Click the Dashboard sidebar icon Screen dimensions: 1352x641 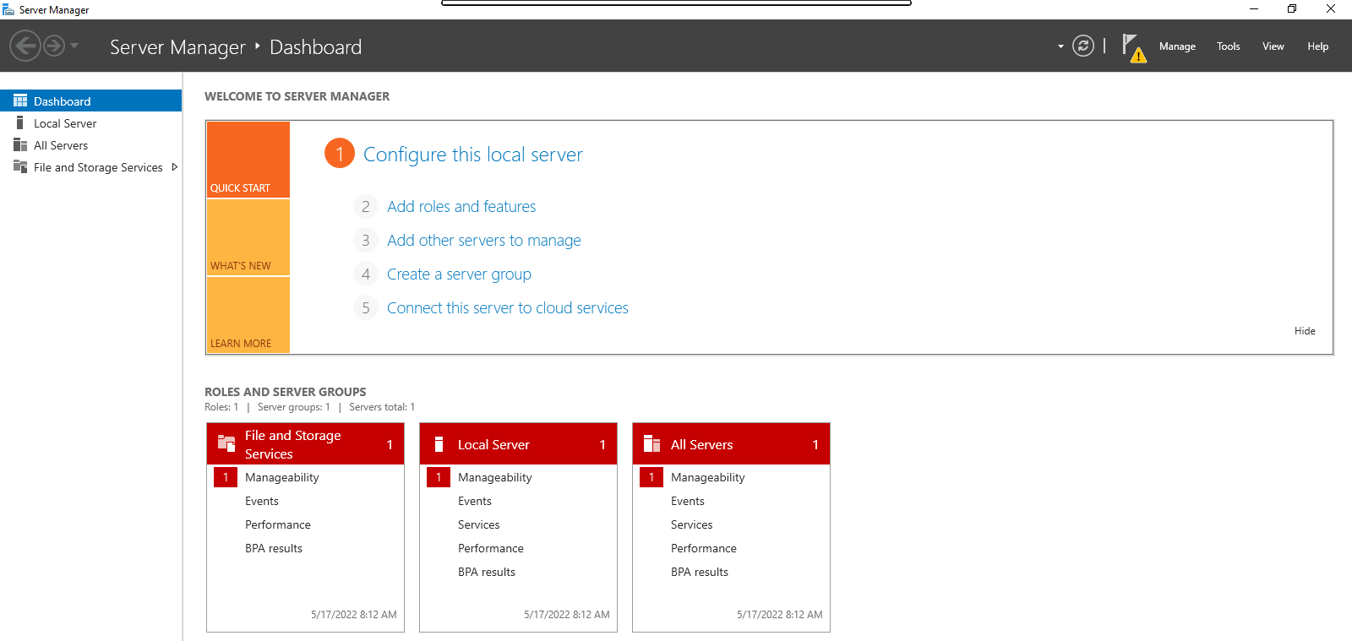click(x=20, y=100)
